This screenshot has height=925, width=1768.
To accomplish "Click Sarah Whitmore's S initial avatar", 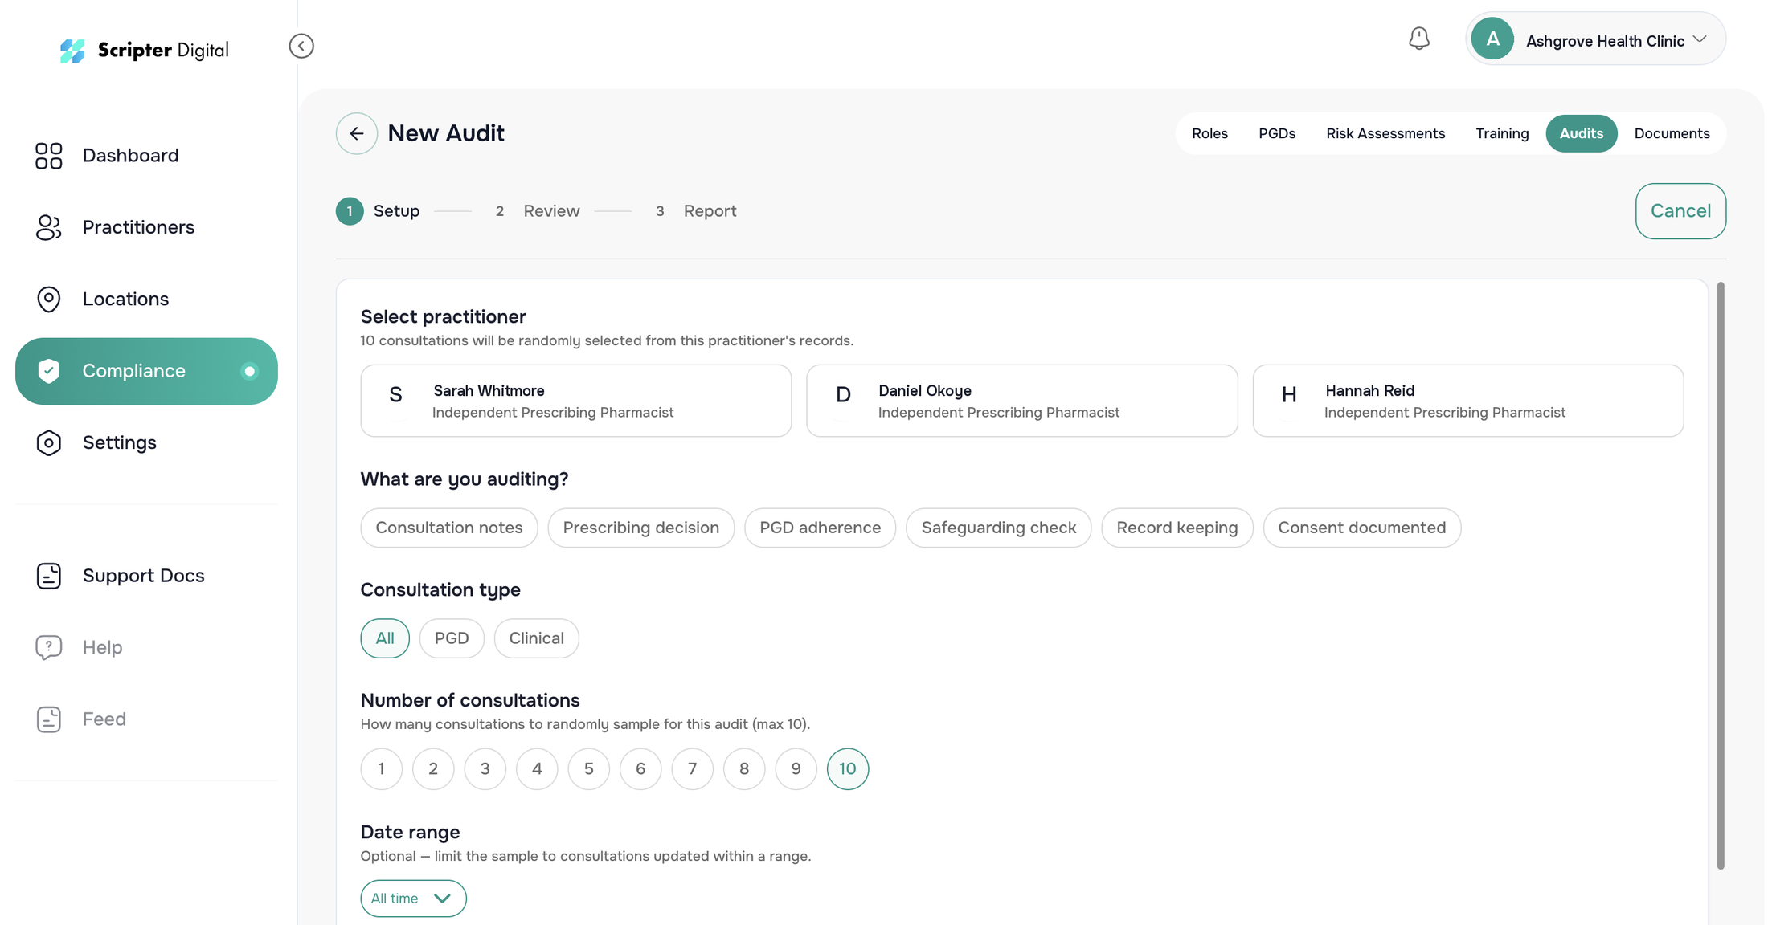I will click(395, 395).
